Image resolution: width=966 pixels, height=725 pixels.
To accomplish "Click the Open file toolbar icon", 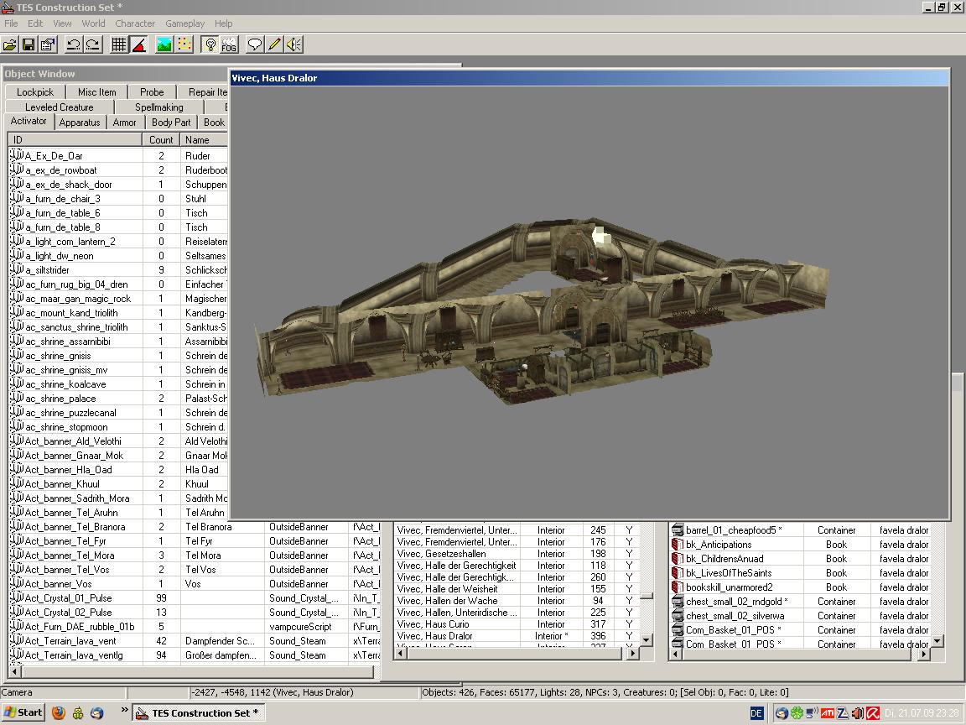I will (10, 44).
